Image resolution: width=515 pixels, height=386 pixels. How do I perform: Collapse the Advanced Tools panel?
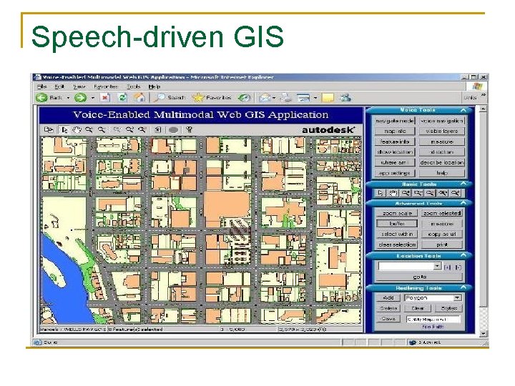click(x=463, y=203)
